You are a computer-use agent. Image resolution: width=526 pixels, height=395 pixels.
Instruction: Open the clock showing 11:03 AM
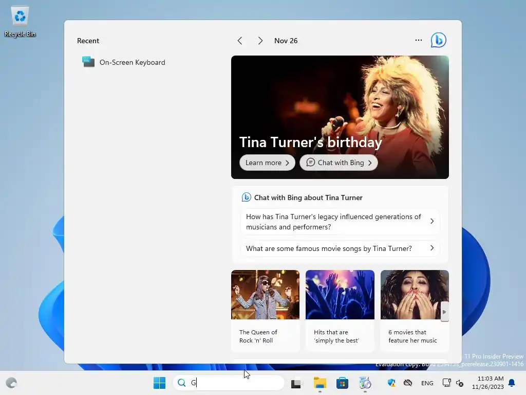coord(488,383)
